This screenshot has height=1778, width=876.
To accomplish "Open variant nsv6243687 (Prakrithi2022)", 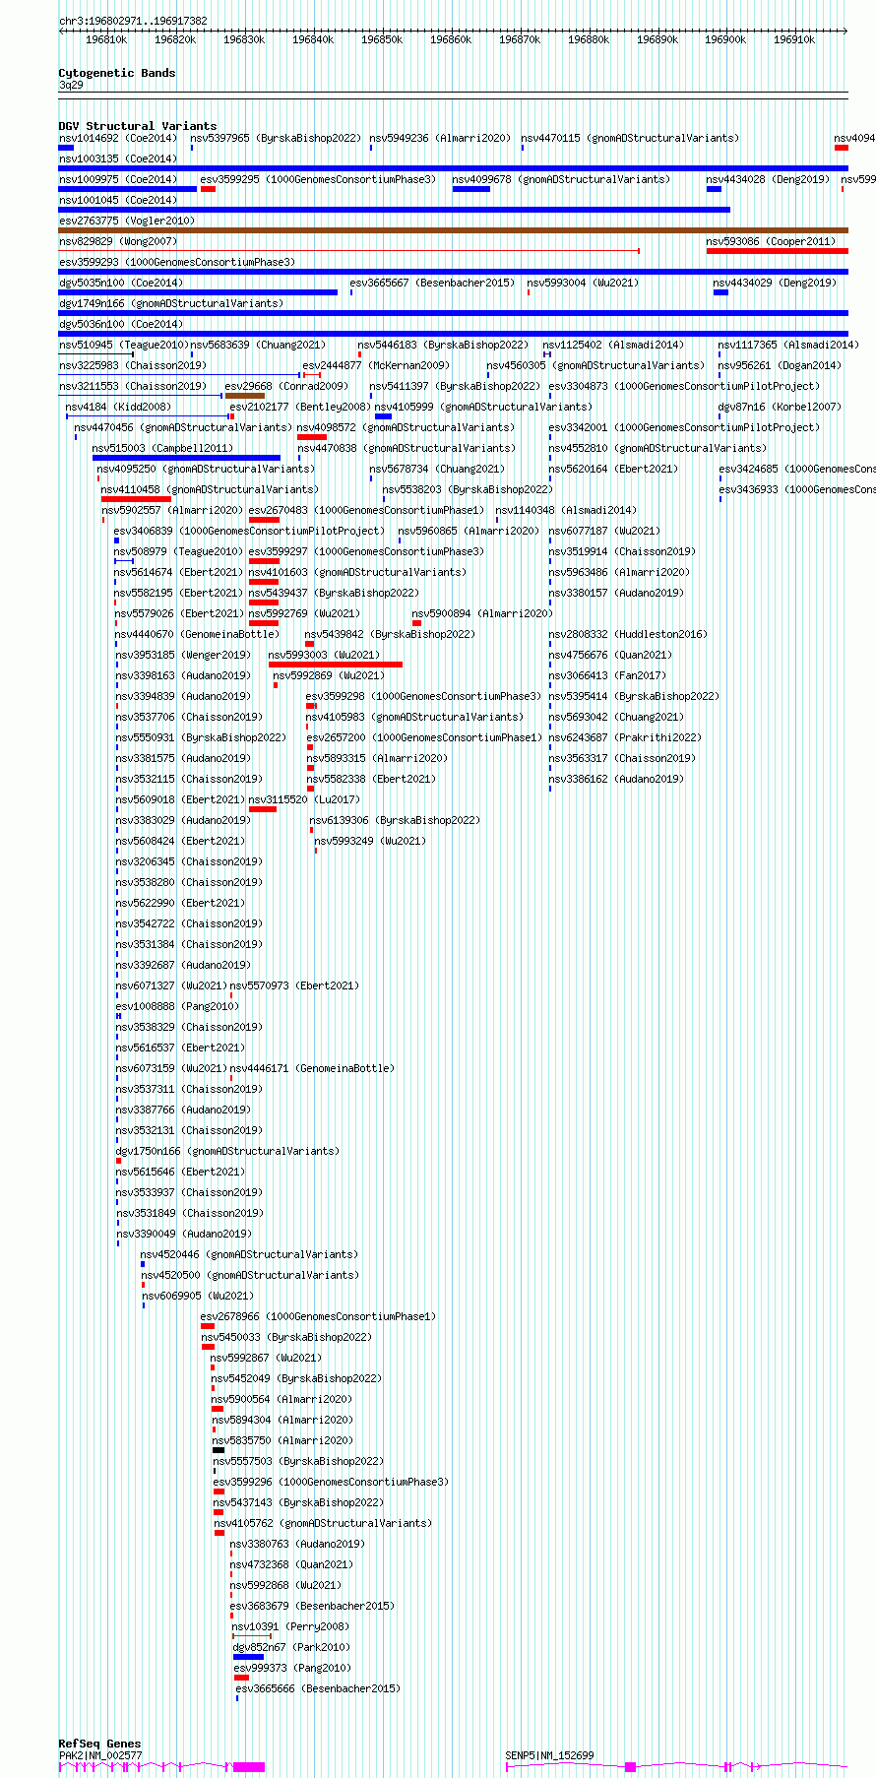I will pyautogui.click(x=625, y=738).
